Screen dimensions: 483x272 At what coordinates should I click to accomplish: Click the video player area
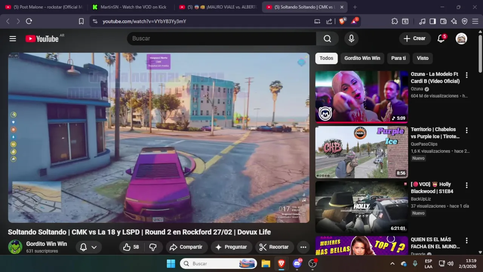click(158, 138)
